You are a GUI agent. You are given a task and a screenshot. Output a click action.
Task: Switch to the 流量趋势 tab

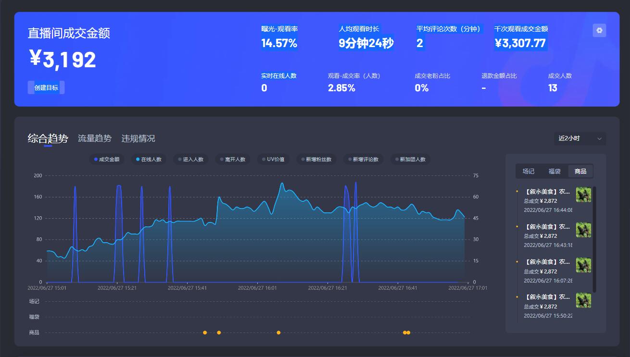click(x=95, y=138)
